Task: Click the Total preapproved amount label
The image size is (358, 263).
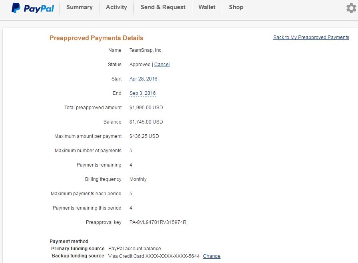Action: (x=93, y=108)
